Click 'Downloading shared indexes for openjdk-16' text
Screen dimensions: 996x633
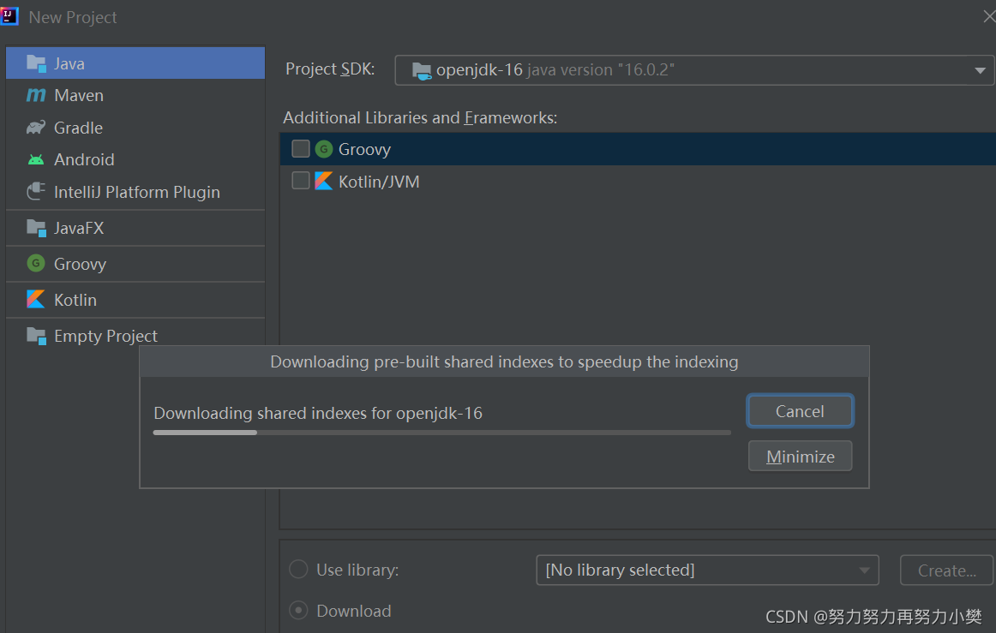click(x=318, y=414)
